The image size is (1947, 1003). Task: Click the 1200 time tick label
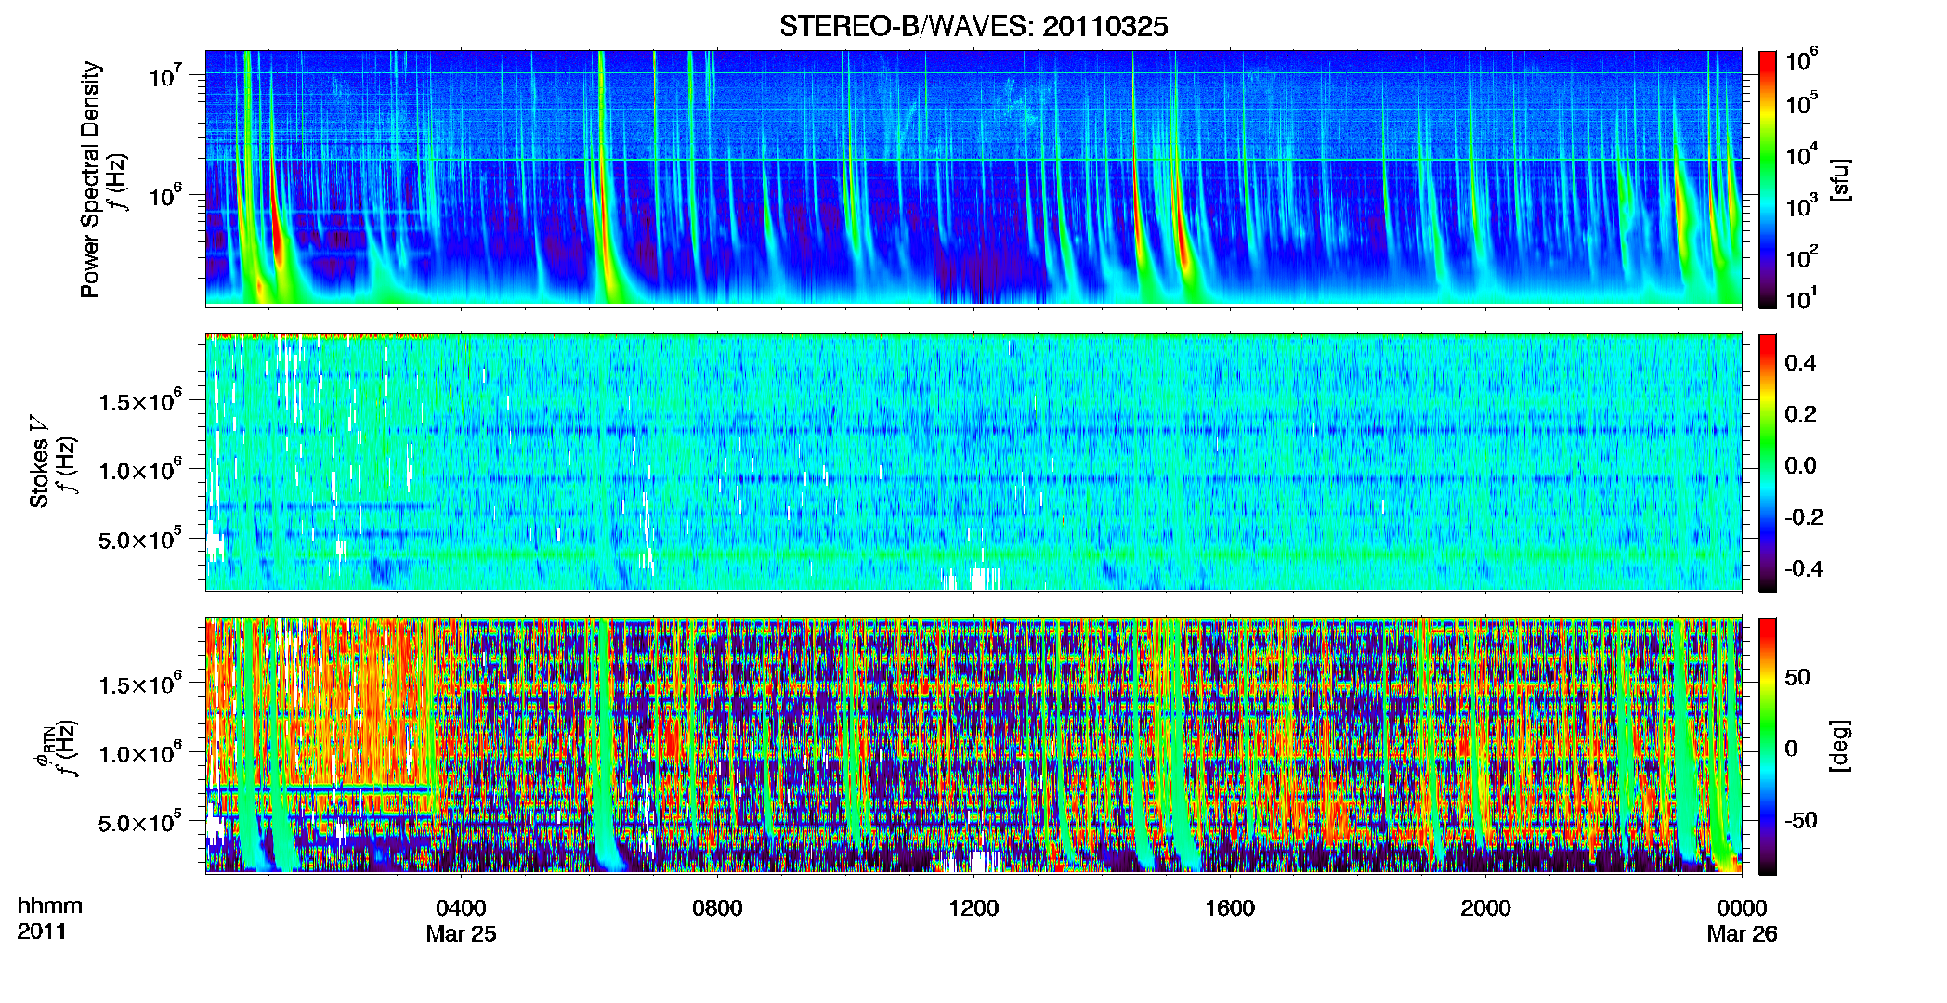click(x=974, y=908)
